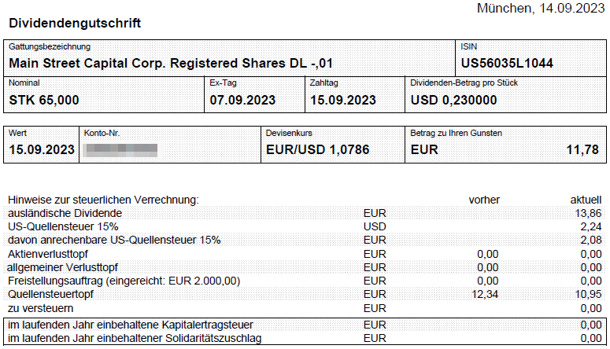Screen dimensions: 610x349
Task: Click the Zahltag date 15.09.2023
Action: 343,101
